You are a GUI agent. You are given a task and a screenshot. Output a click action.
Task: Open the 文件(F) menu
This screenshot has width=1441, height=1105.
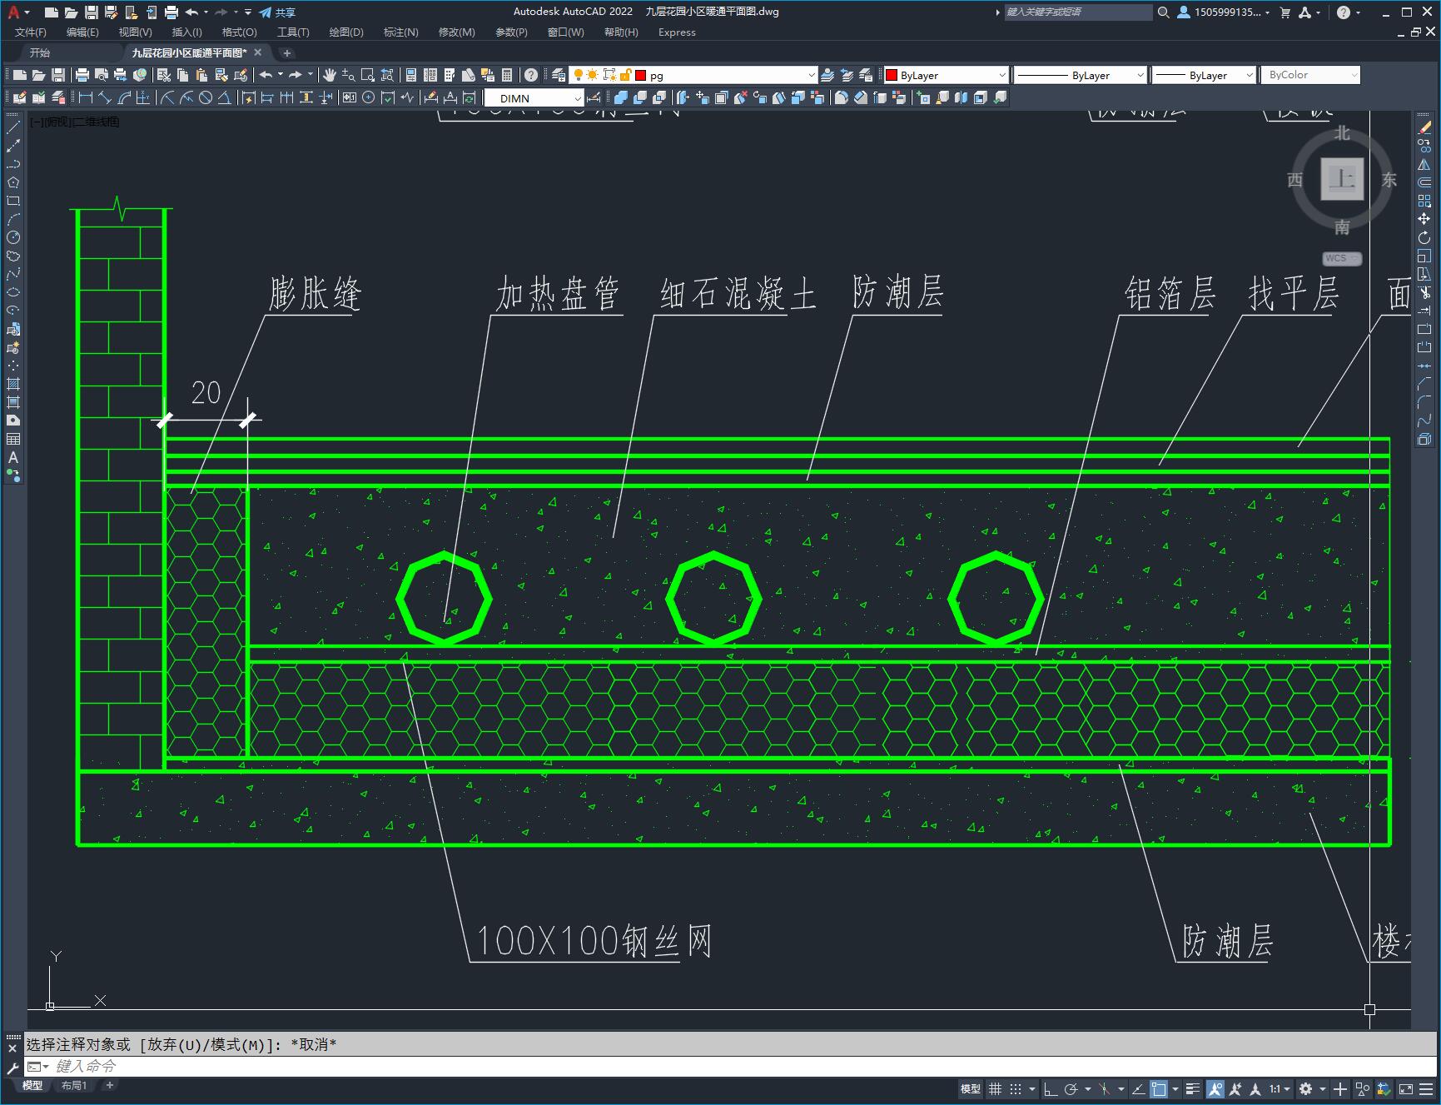(x=31, y=32)
